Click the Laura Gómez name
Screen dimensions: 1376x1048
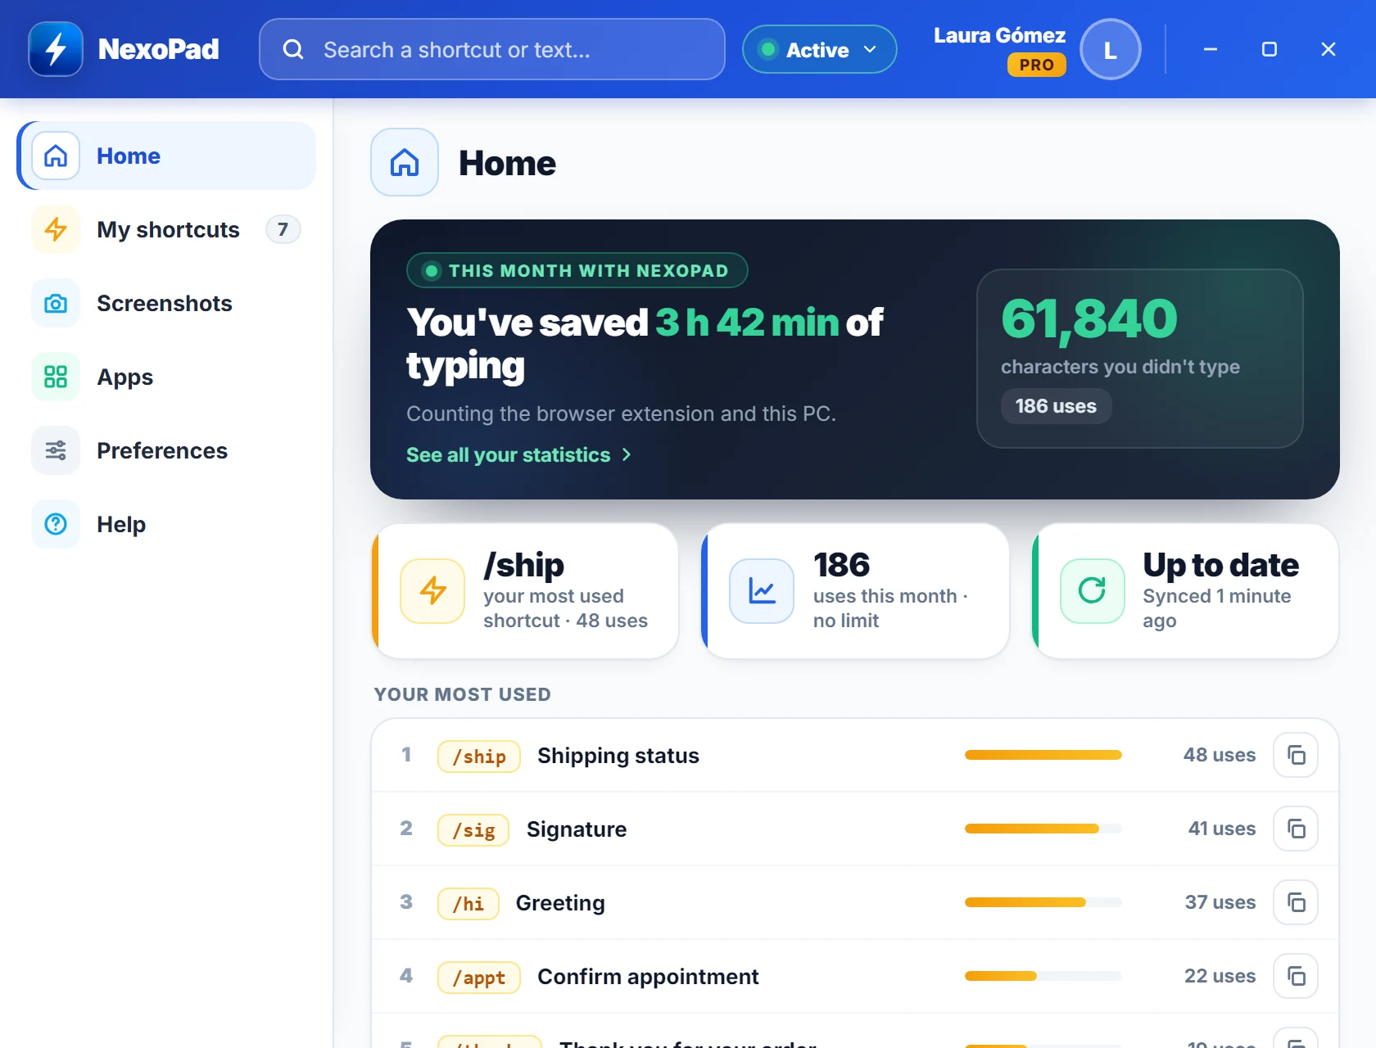click(999, 35)
